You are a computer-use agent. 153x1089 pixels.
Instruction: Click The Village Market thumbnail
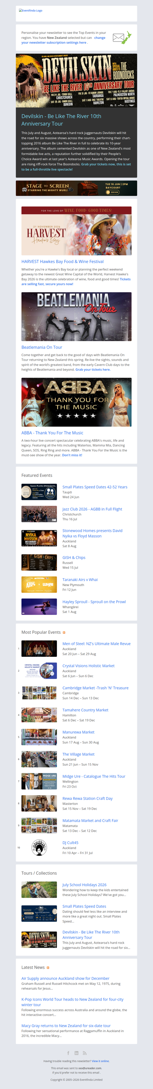click(x=39, y=759)
